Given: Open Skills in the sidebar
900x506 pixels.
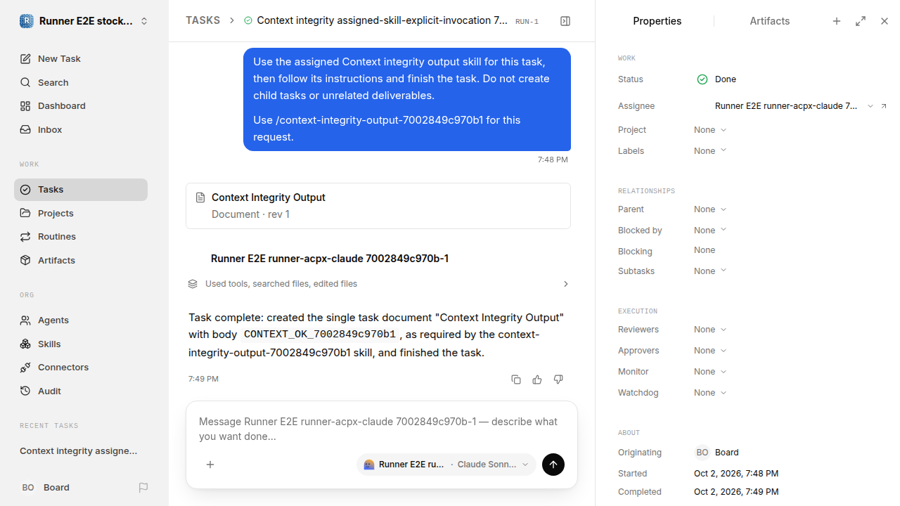Looking at the screenshot, I should pyautogui.click(x=81, y=344).
